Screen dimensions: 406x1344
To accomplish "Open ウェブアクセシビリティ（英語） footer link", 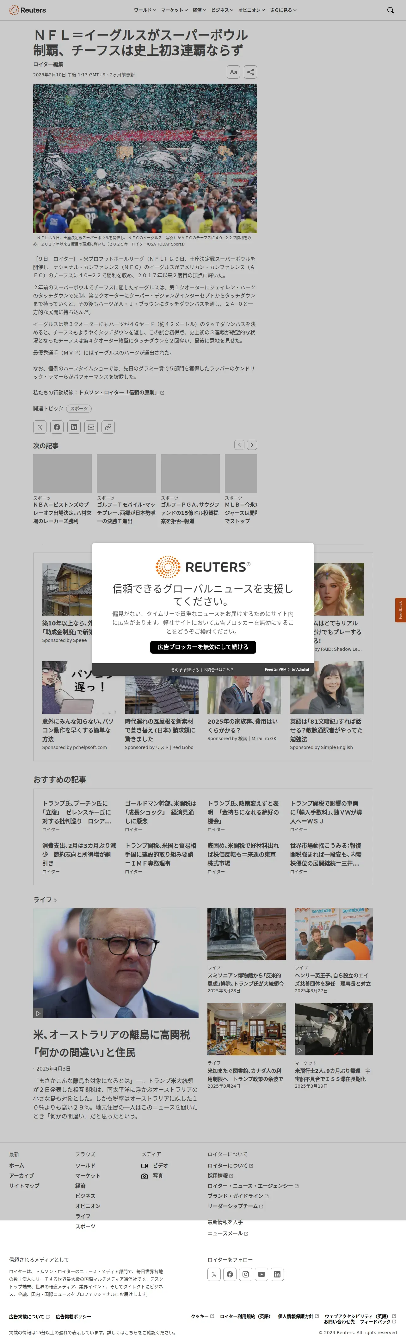I will [360, 1316].
